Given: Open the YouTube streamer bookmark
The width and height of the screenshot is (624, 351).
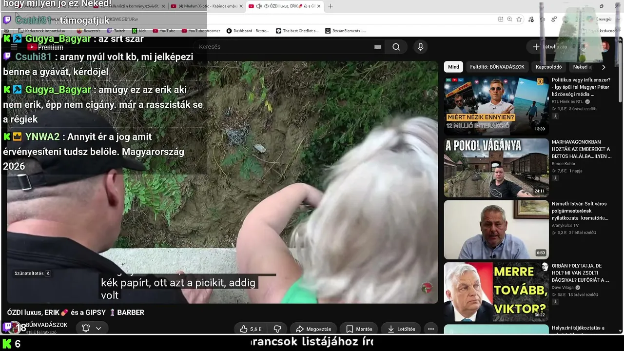Looking at the screenshot, I should coord(201,31).
